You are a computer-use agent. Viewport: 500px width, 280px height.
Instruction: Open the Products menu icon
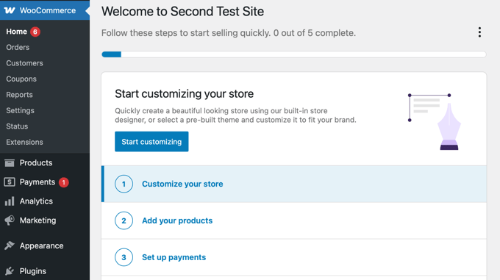10,162
